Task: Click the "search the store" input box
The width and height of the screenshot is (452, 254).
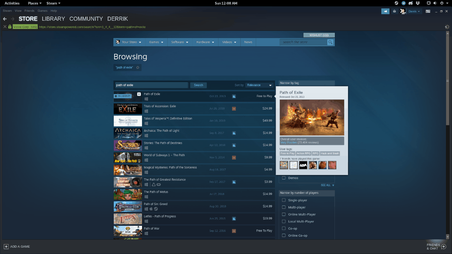Action: [x=304, y=42]
